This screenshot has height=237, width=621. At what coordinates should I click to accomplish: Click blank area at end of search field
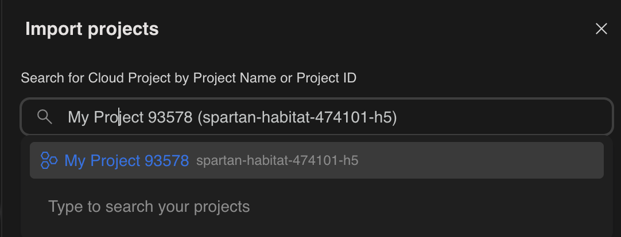click(x=505, y=117)
